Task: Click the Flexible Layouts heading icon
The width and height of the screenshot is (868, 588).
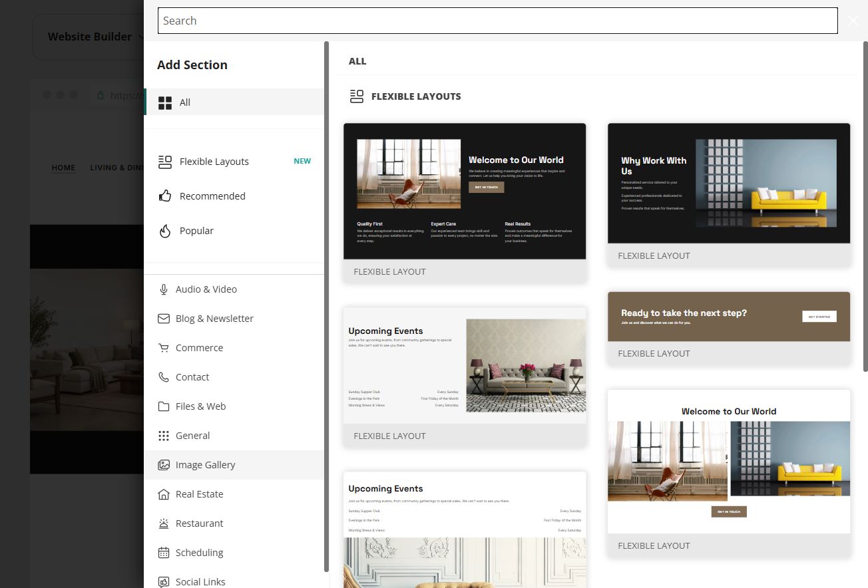Action: [357, 96]
